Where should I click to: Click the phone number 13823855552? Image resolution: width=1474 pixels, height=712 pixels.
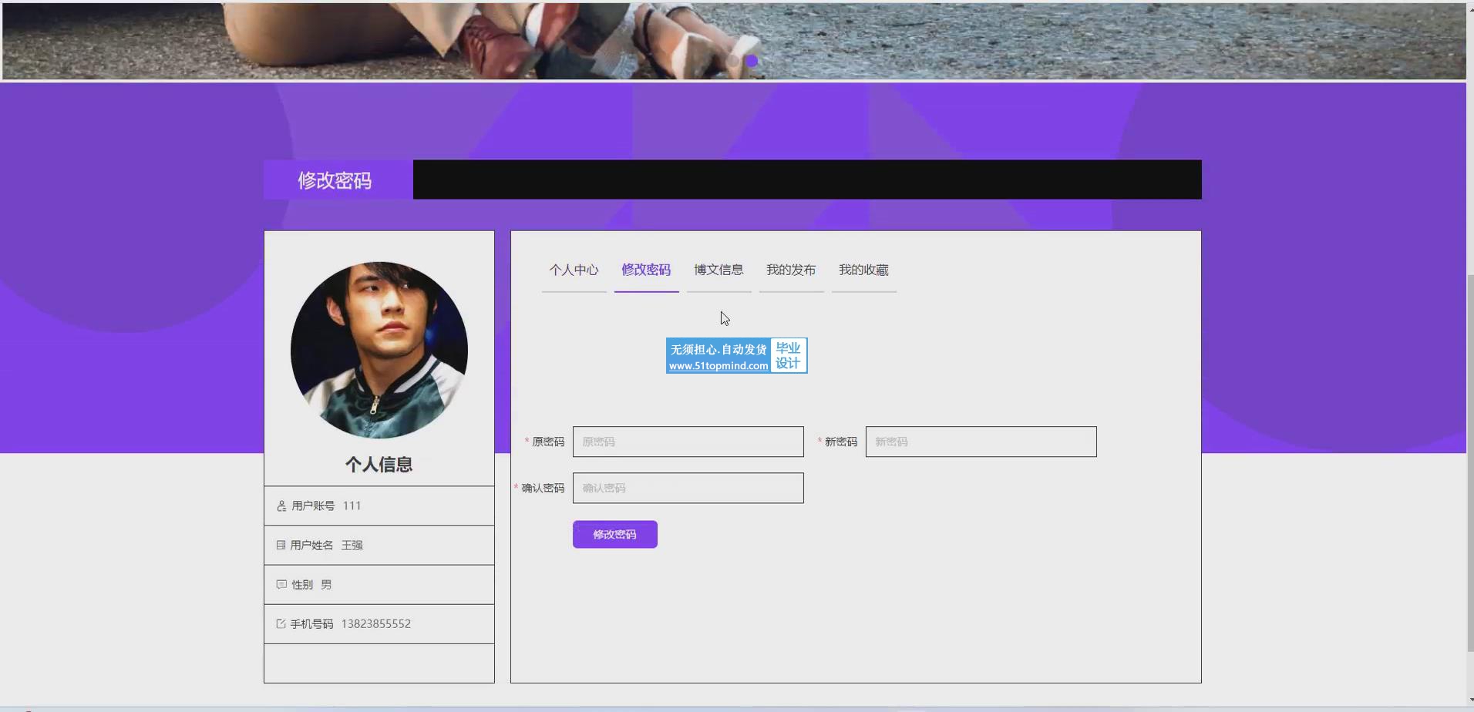375,624
